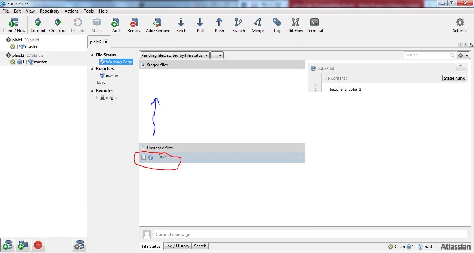Click the Remove toolbar icon
The width and height of the screenshot is (474, 253).
135,25
